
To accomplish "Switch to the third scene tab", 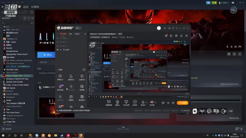I will (77, 34).
